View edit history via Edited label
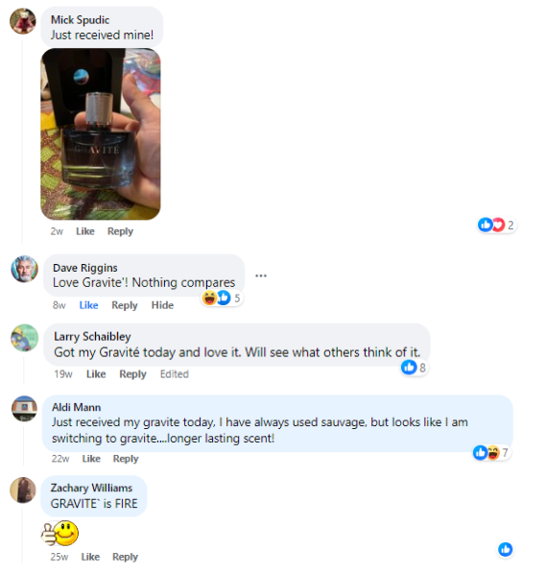This screenshot has width=546, height=574. [x=175, y=374]
